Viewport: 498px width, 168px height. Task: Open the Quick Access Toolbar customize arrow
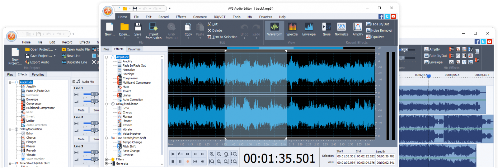click(x=170, y=9)
